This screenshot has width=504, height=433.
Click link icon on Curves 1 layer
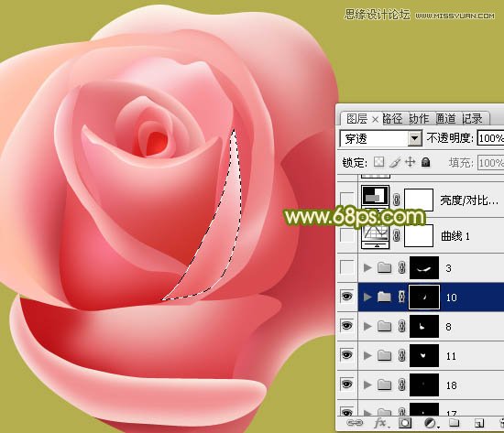(397, 235)
